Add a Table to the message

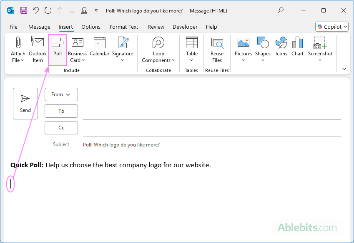pyautogui.click(x=191, y=50)
